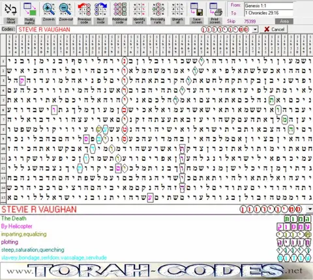313x280 pixels.
Task: Click the To field showing 1 Chronicles 29:16
Action: [x=269, y=13]
